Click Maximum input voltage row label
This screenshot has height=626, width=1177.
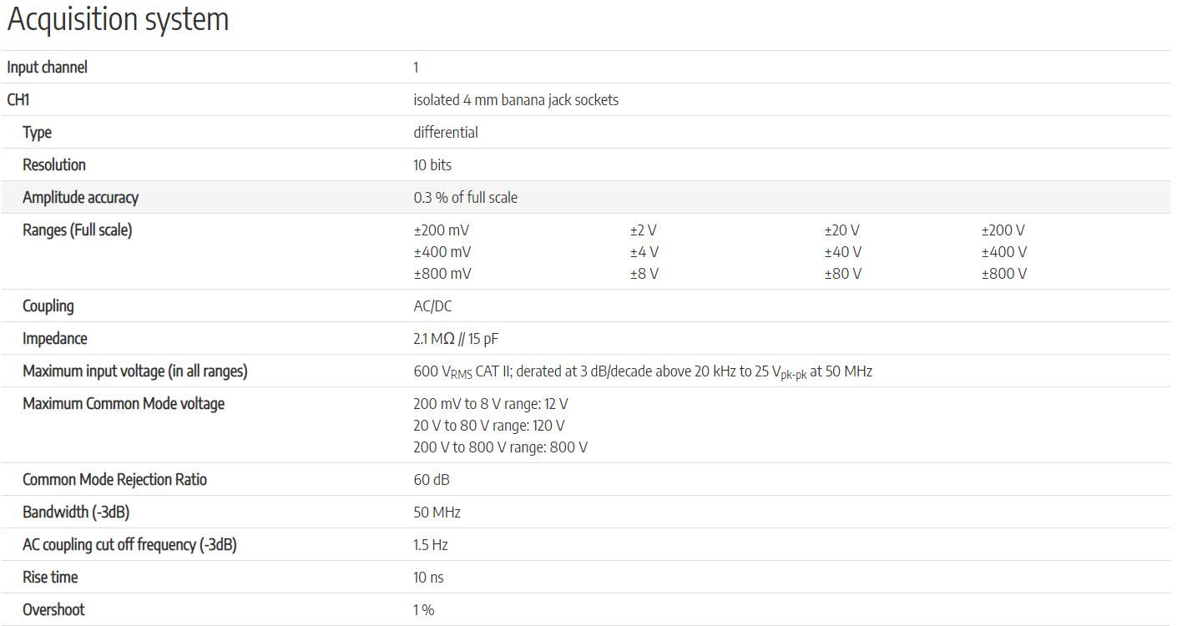[135, 371]
